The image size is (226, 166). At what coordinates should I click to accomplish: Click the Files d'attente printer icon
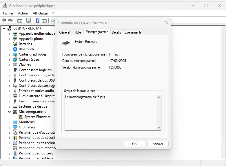point(15,96)
